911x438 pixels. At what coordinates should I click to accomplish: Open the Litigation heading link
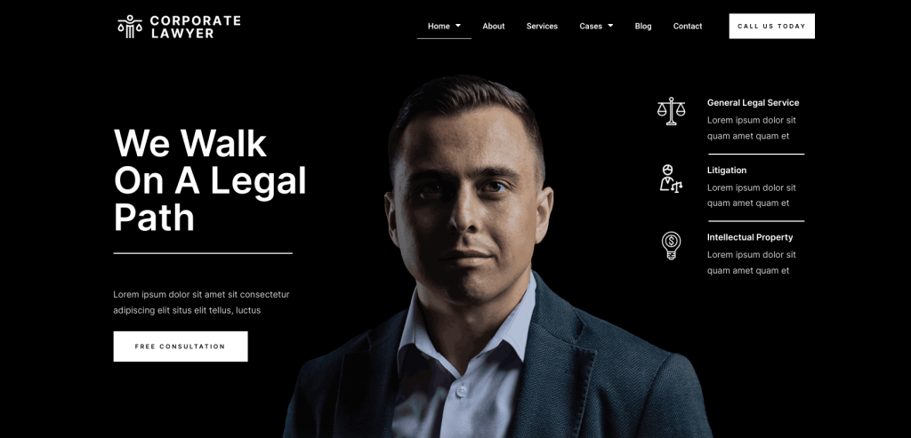727,170
